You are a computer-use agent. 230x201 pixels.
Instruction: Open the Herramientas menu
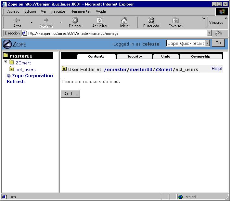coord(81,11)
